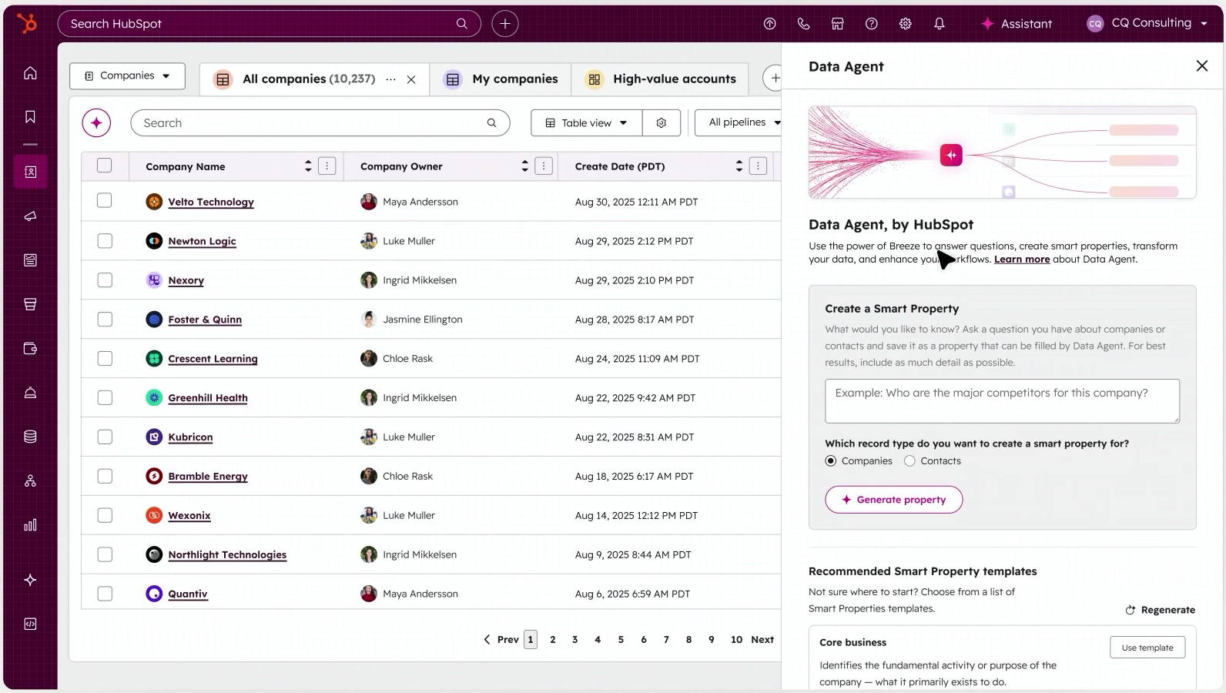Sort by Company Name column arrows
Screen dimensions: 1226x693
coord(308,166)
